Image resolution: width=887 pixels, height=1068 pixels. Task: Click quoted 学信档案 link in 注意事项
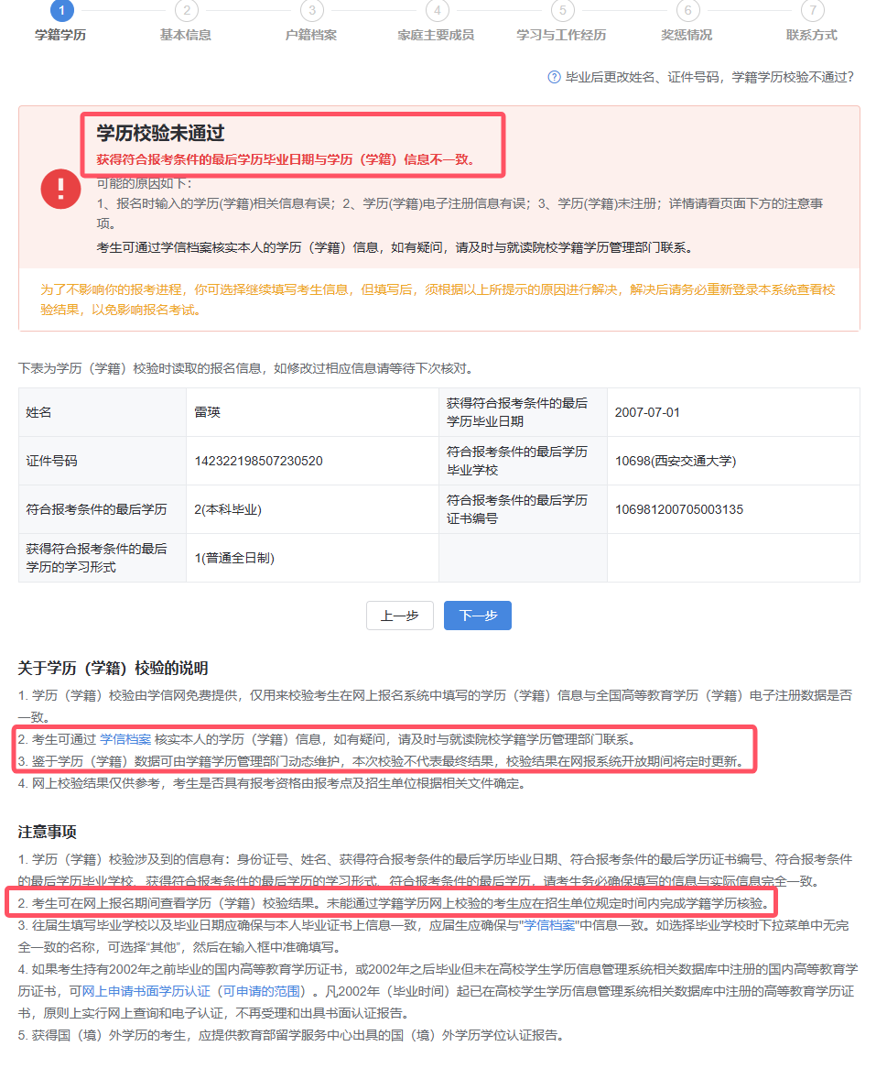point(549,925)
